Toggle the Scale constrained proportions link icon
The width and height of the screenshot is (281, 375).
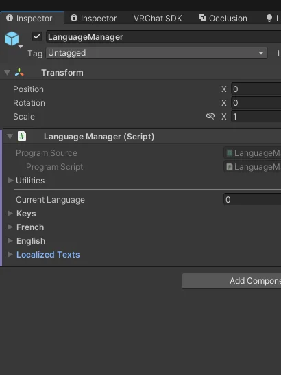(210, 116)
